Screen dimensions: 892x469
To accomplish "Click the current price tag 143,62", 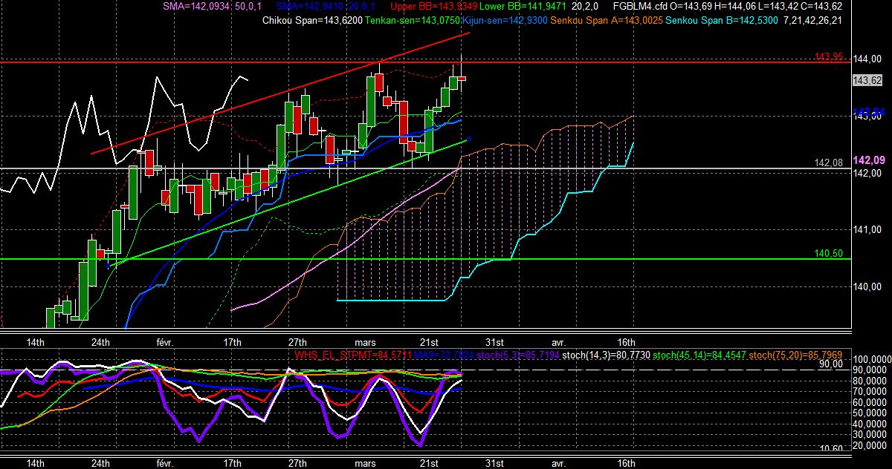I will click(x=867, y=80).
